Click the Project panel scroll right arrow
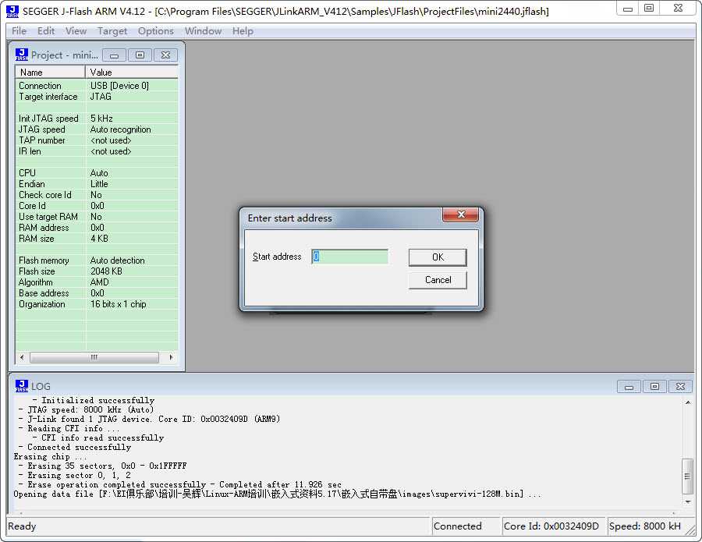702x542 pixels. pos(171,357)
